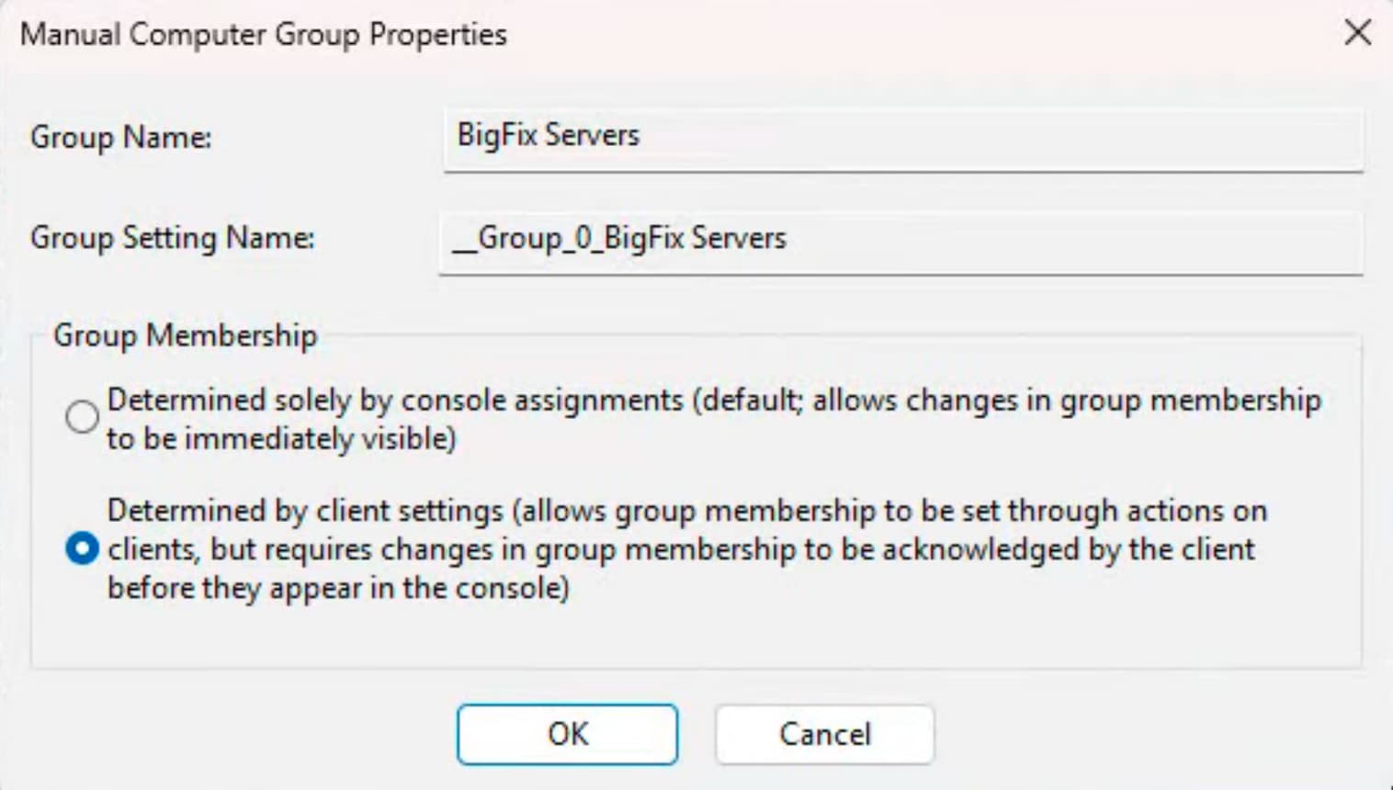Select the console assignments radio button circle
This screenshot has height=790, width=1393.
(x=82, y=416)
